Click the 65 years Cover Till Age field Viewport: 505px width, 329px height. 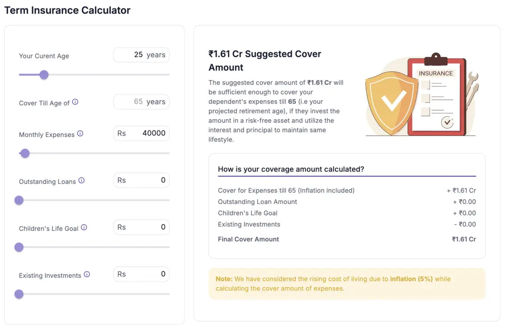[141, 102]
